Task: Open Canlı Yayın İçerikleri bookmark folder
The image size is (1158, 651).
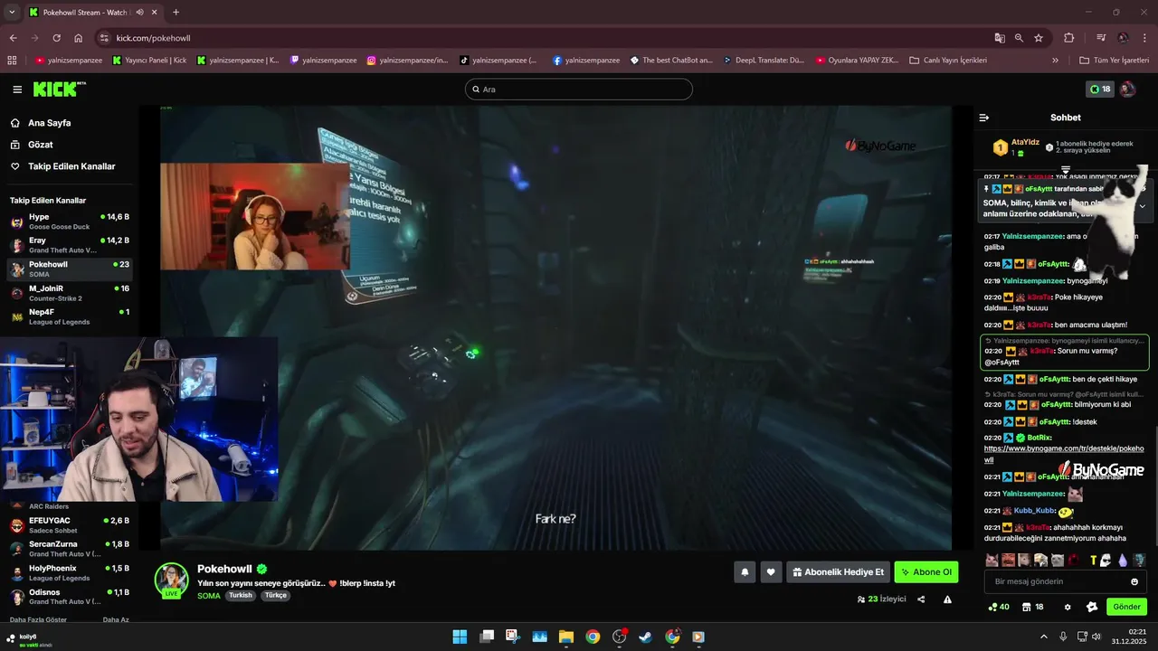Action: click(948, 61)
